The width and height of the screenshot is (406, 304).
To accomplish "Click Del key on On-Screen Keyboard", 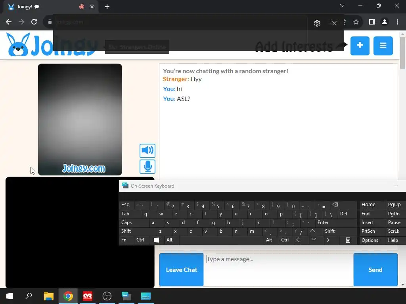I will 347,214.
